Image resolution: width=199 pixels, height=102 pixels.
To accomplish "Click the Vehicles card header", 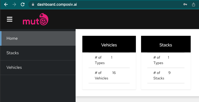I will pyautogui.click(x=109, y=44).
